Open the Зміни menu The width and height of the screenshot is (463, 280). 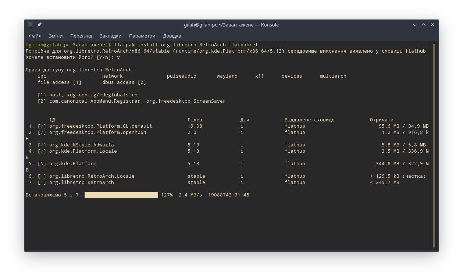pos(56,36)
